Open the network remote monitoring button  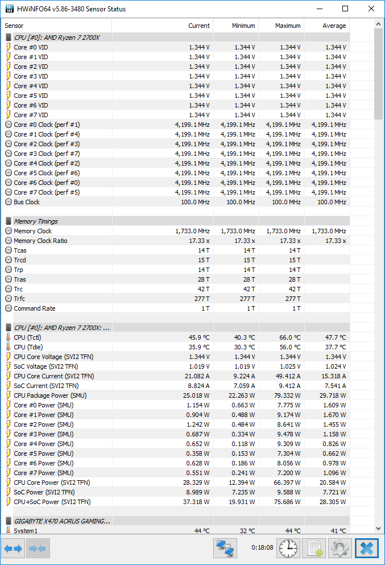225,548
